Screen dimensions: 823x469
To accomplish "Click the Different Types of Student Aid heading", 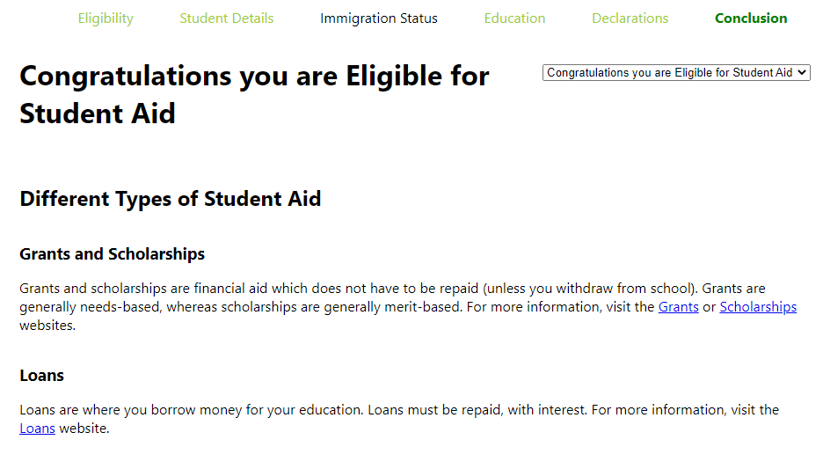I will (170, 199).
